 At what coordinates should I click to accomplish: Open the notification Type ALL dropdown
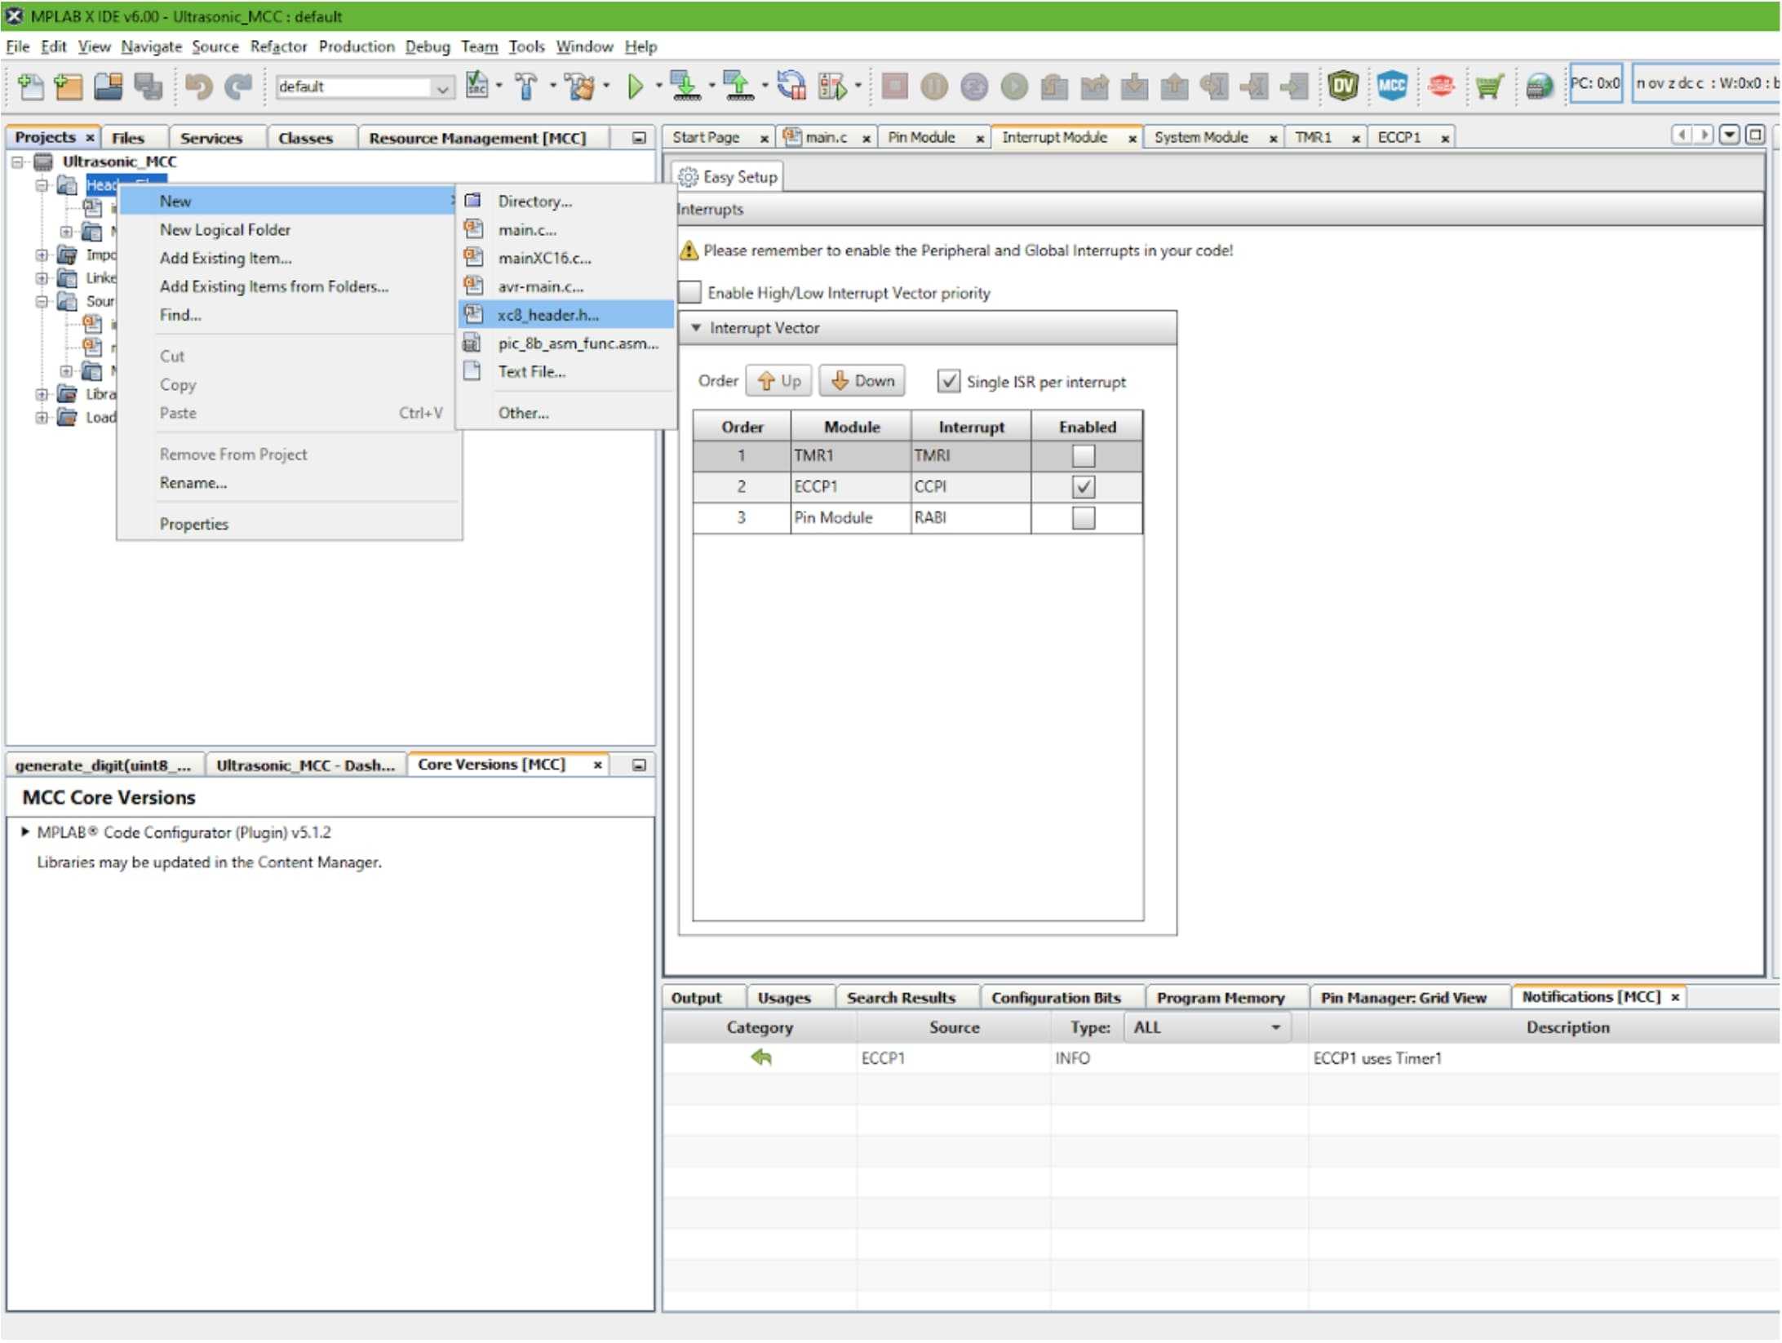(1207, 1028)
